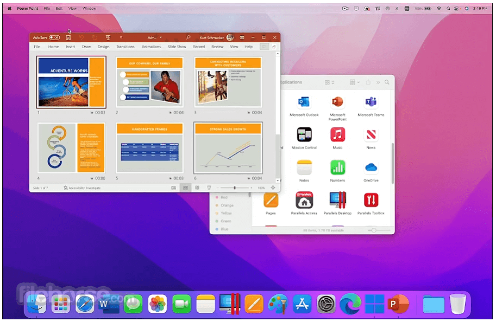The width and height of the screenshot is (496, 322).
Task: Click Finder share icon in toolbar
Action: click(x=368, y=82)
